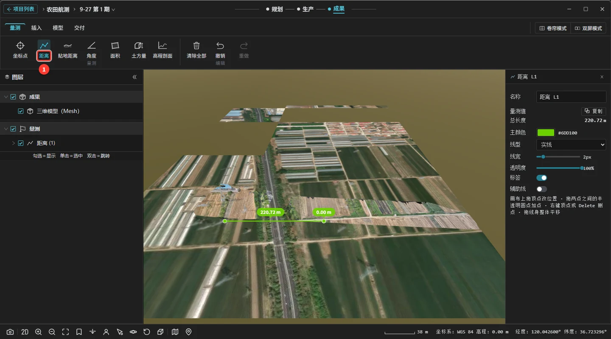This screenshot has width=611, height=339.
Task: Open the 9-27 第1期 project dropdown
Action: pyautogui.click(x=97, y=9)
